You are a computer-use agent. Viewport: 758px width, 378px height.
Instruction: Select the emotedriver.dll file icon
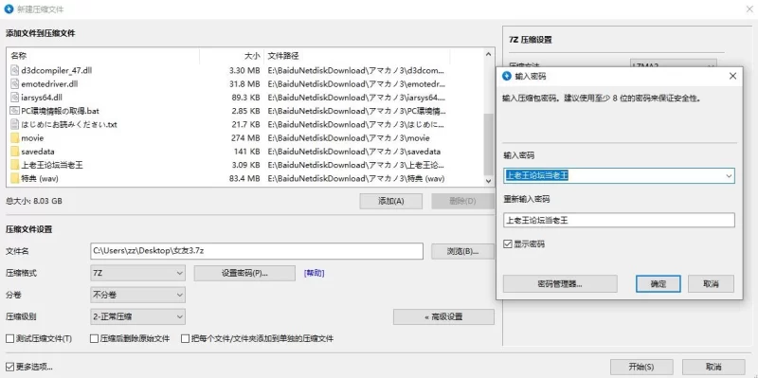(14, 83)
